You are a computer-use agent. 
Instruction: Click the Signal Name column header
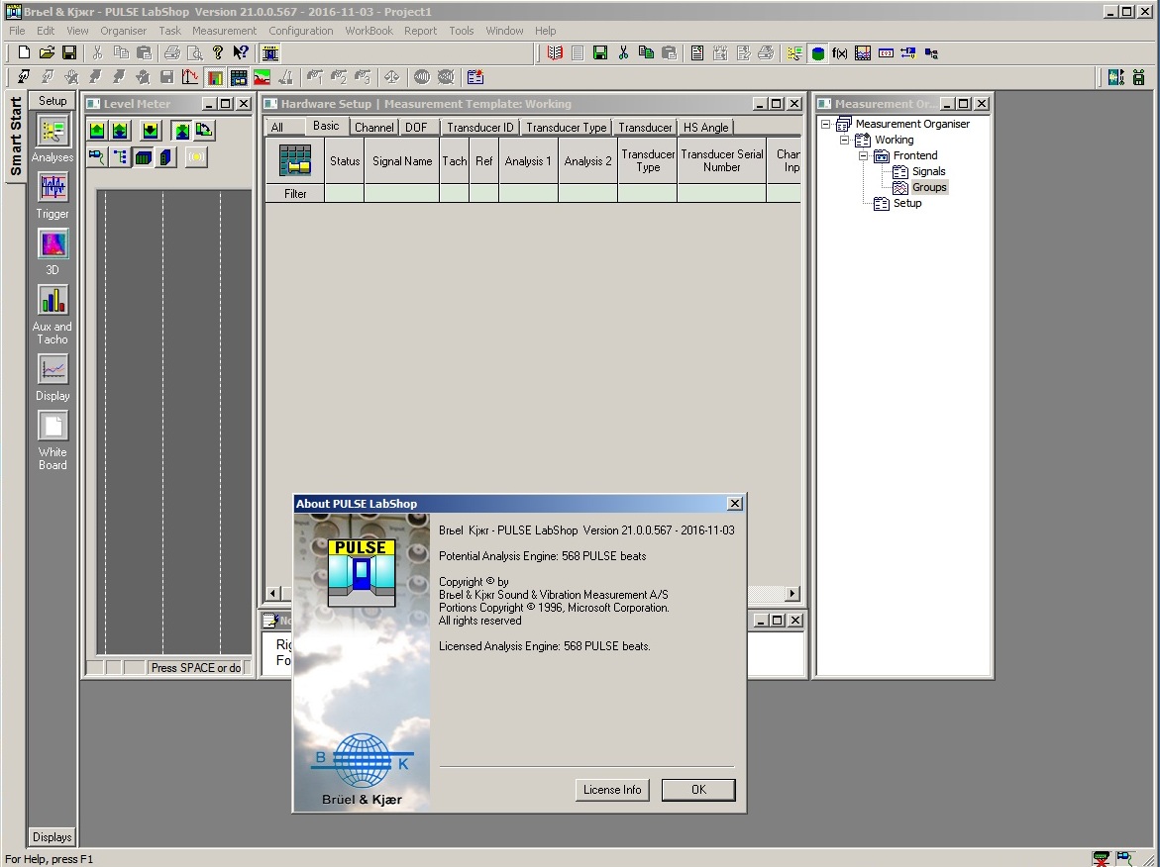click(x=402, y=160)
